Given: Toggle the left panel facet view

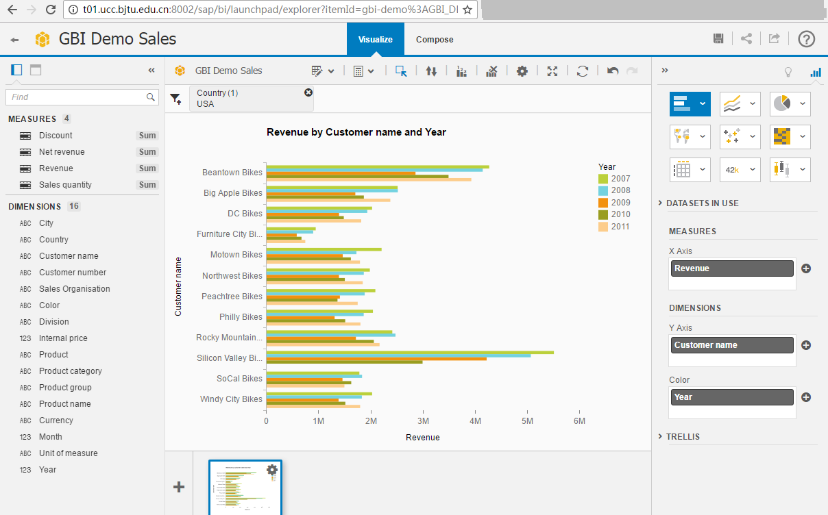Looking at the screenshot, I should tap(16, 70).
